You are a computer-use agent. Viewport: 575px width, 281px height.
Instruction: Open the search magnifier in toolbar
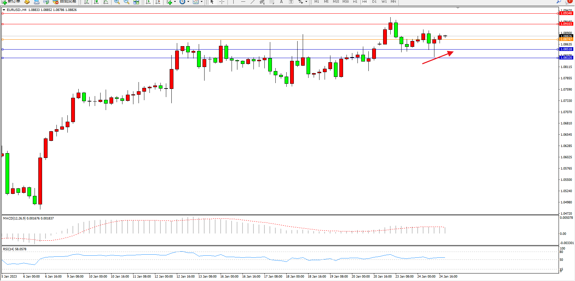[559, 1]
